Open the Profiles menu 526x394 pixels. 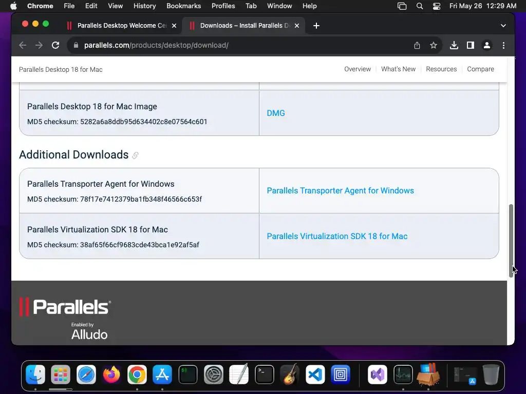click(x=223, y=6)
